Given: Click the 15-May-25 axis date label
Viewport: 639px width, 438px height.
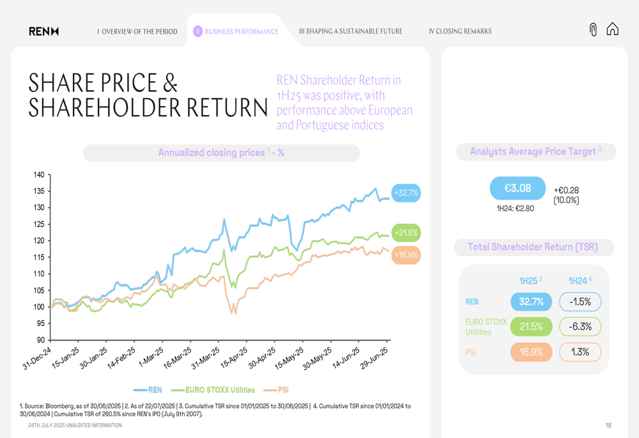Looking at the screenshot, I should [289, 358].
